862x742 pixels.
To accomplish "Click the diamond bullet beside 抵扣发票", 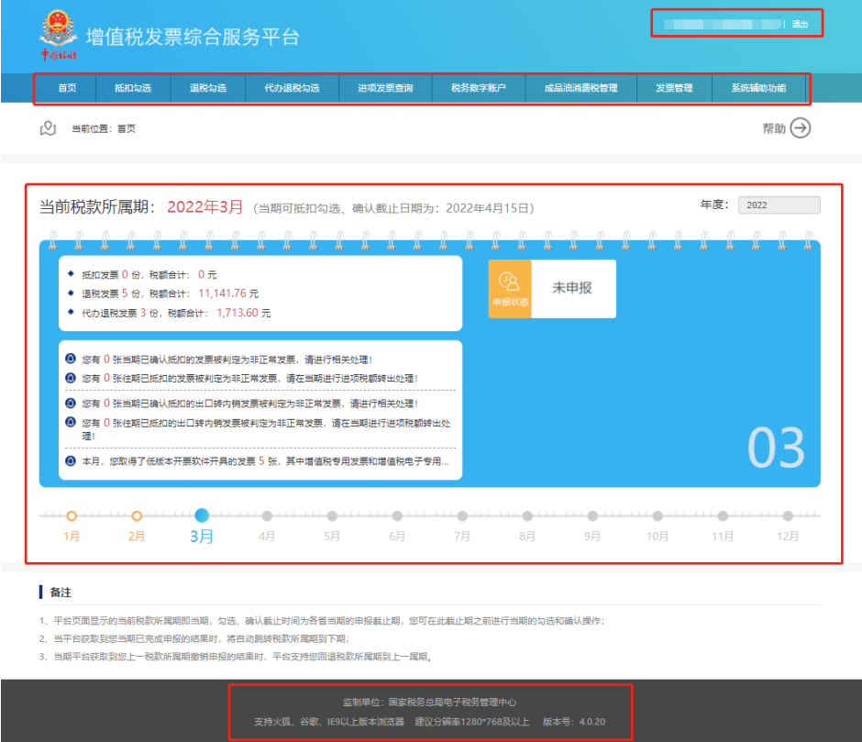I will [x=71, y=274].
